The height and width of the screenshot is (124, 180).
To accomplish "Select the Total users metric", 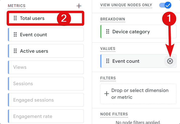I will (x=46, y=18).
